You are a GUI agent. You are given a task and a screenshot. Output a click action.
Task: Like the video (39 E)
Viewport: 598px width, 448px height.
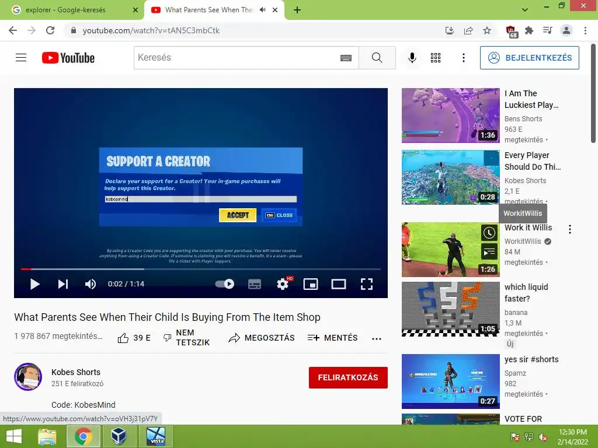pyautogui.click(x=134, y=338)
